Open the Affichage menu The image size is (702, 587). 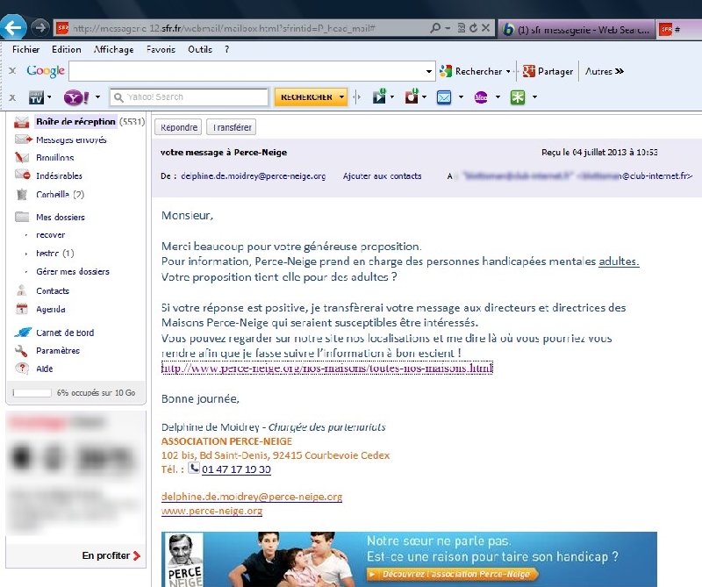tap(114, 49)
